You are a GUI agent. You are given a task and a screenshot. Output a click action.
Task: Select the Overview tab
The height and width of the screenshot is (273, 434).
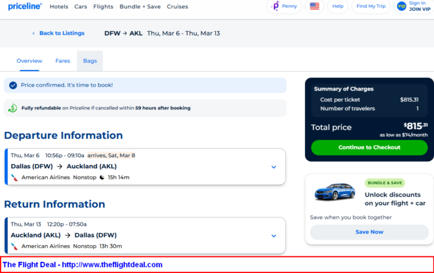pyautogui.click(x=29, y=61)
